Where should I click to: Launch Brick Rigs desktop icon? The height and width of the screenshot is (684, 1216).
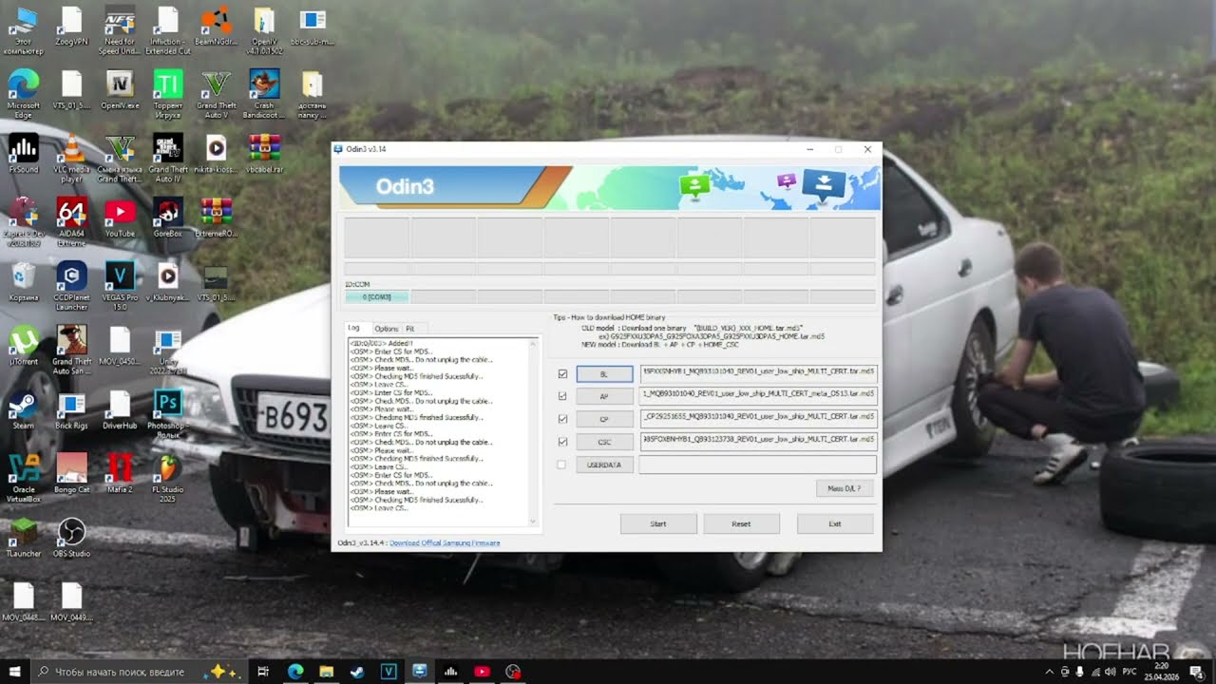(71, 409)
